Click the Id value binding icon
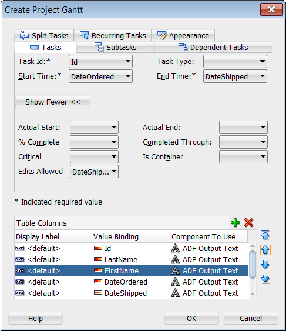286x331 pixels. pyautogui.click(x=98, y=248)
